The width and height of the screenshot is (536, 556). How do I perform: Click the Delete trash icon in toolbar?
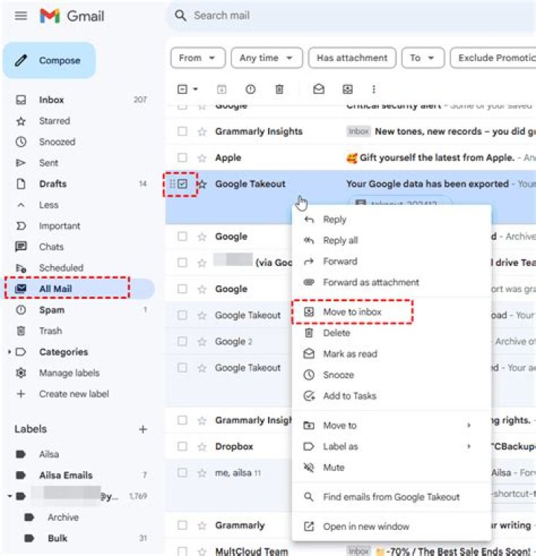[x=279, y=89]
